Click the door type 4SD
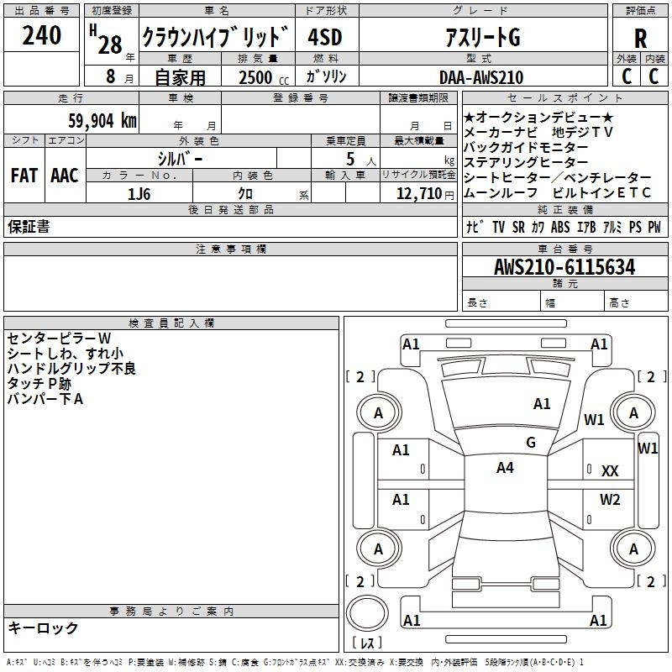The width and height of the screenshot is (672, 672). coord(325,37)
